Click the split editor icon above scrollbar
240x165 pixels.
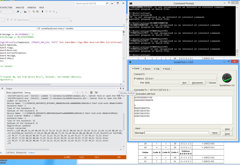[x=124, y=32]
